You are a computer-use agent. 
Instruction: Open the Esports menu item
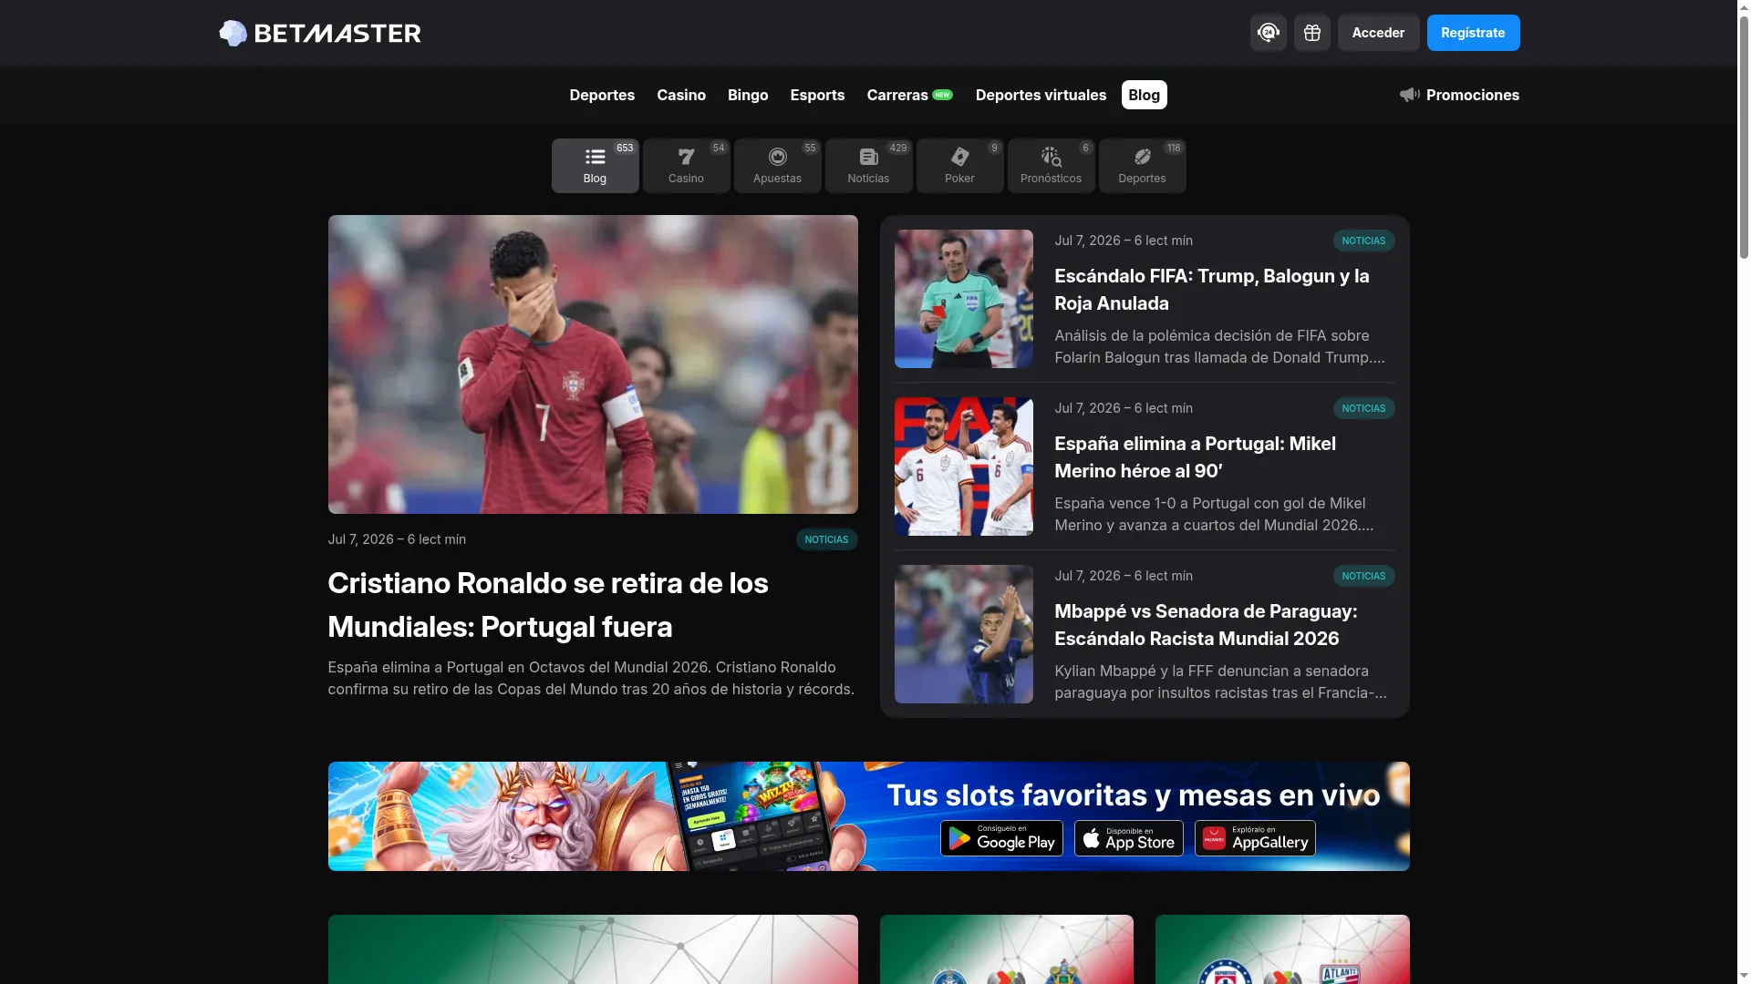click(817, 95)
